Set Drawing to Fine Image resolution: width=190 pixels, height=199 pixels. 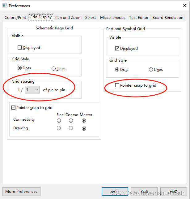click(x=59, y=128)
